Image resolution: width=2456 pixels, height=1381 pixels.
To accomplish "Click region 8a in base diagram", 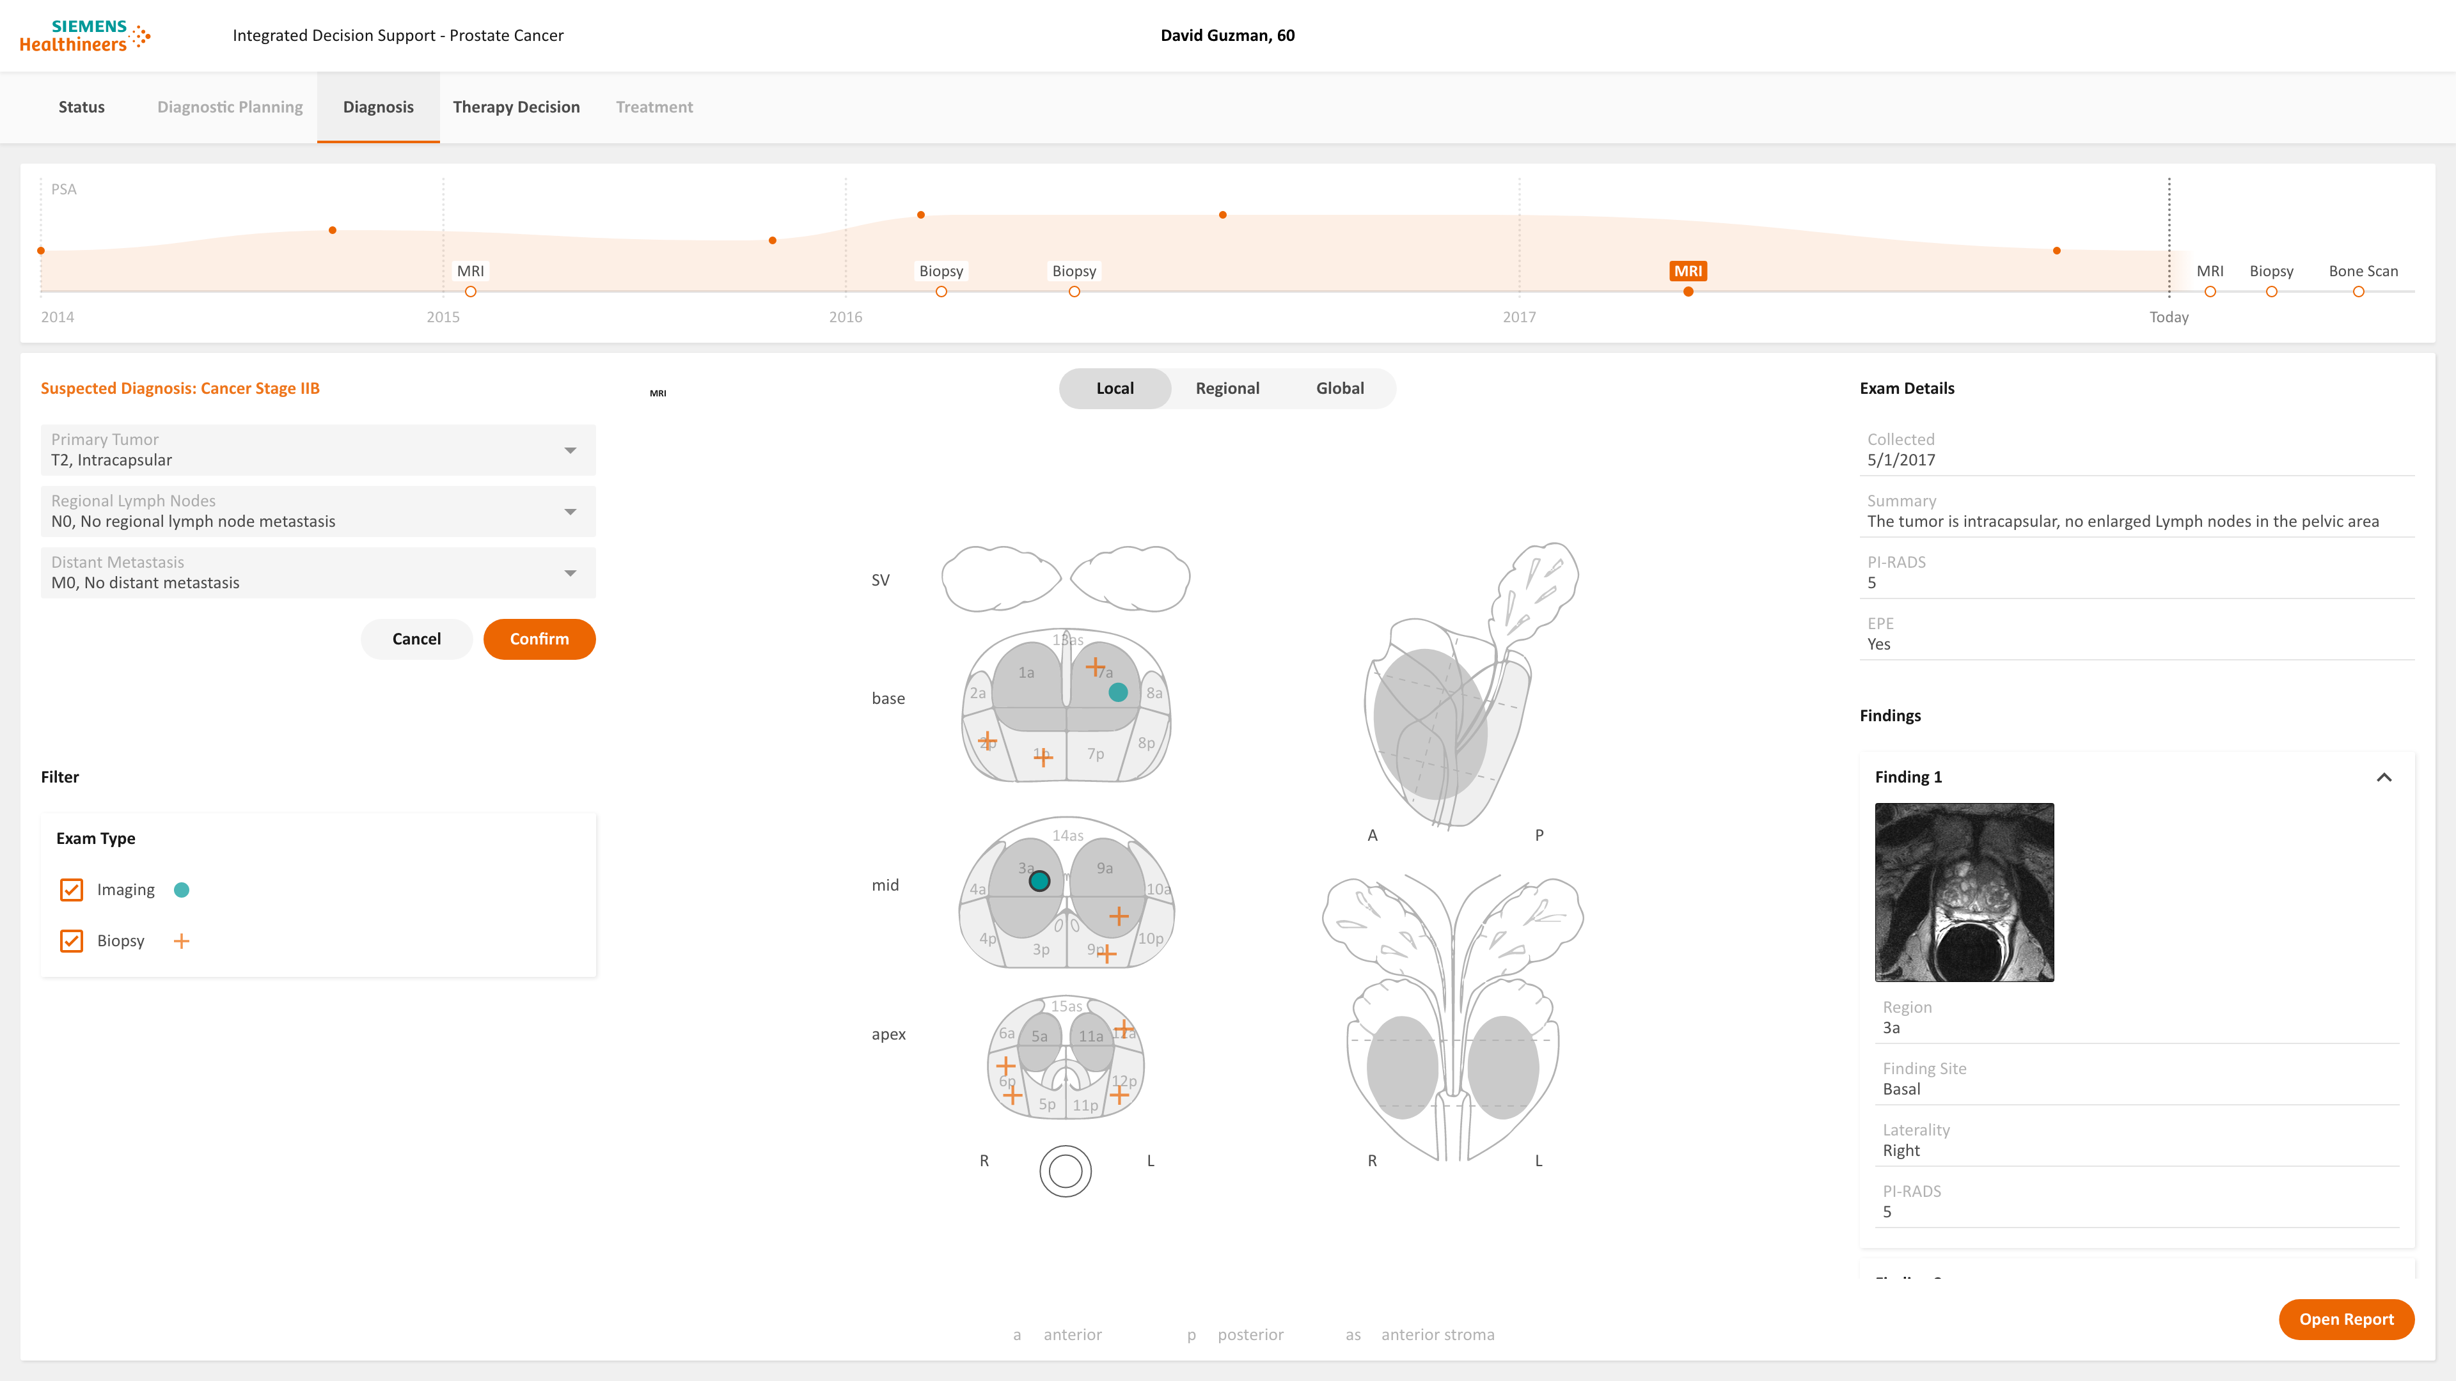I will (1154, 693).
